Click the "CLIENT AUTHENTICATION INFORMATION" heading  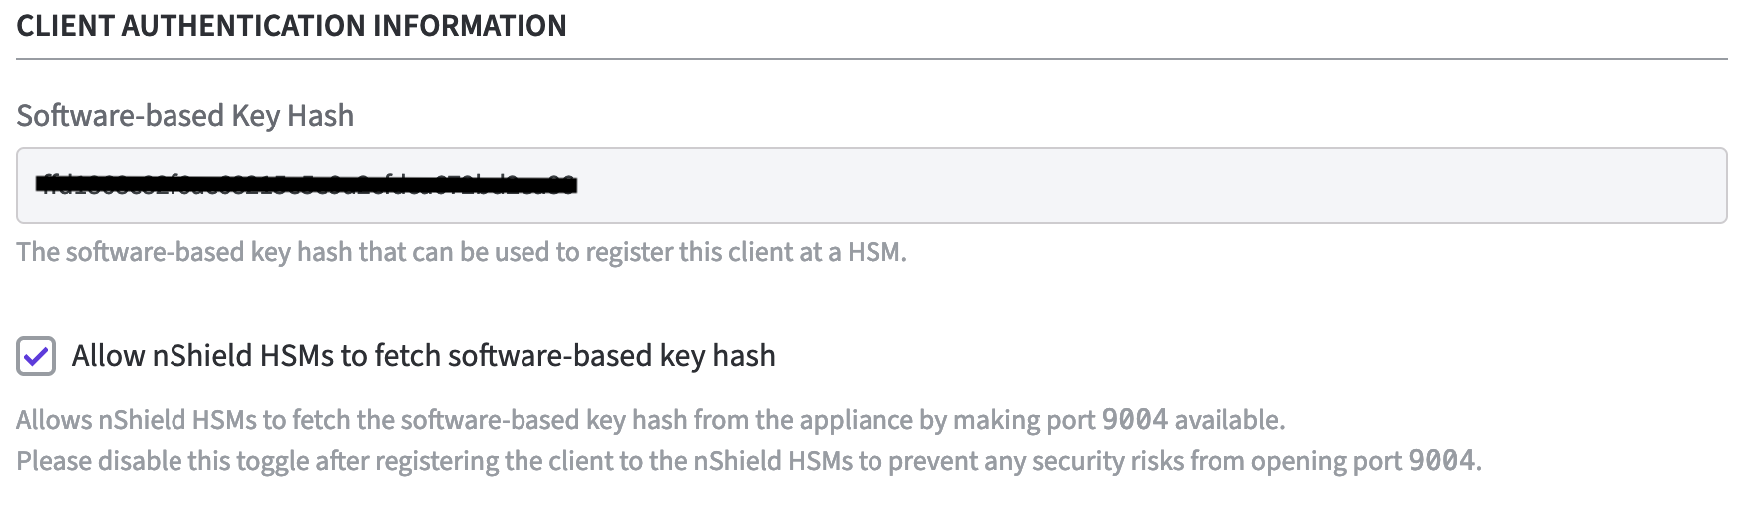pyautogui.click(x=291, y=26)
